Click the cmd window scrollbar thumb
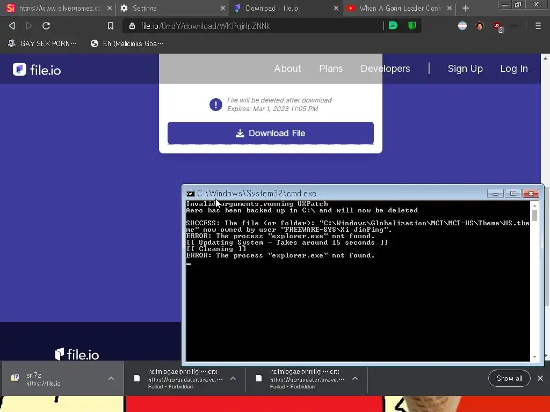 click(x=534, y=215)
